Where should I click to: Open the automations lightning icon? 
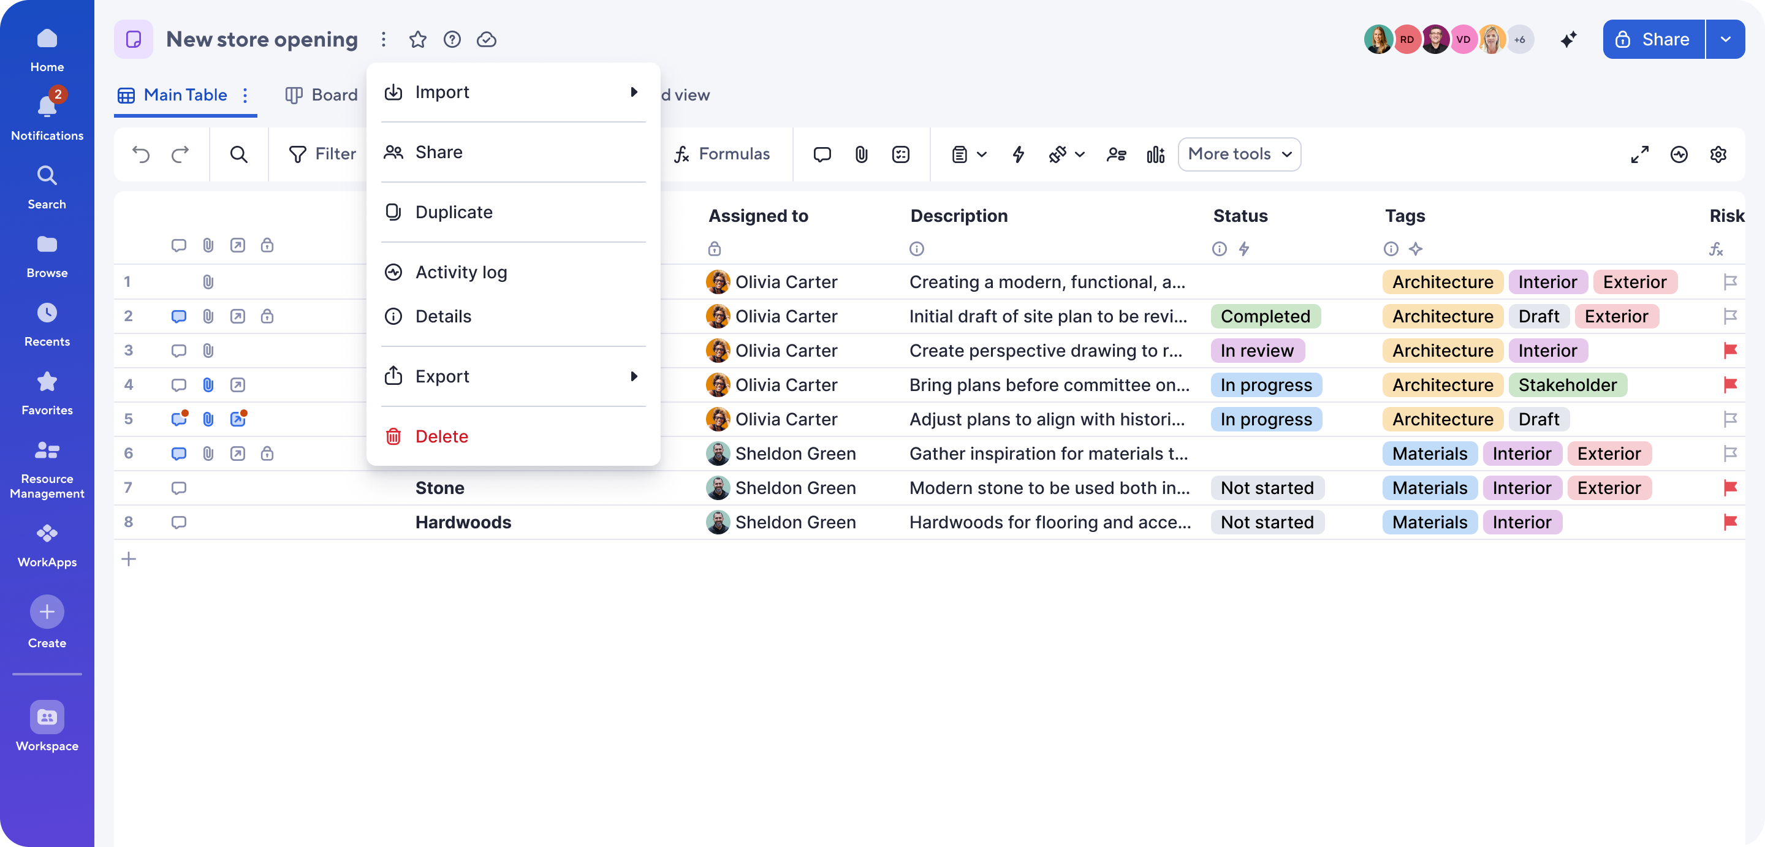point(1018,154)
